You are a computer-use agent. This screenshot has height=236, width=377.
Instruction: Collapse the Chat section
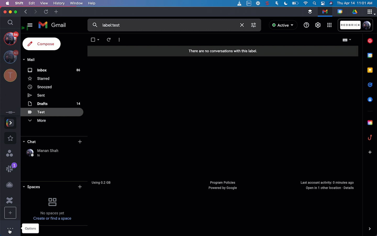[24, 142]
